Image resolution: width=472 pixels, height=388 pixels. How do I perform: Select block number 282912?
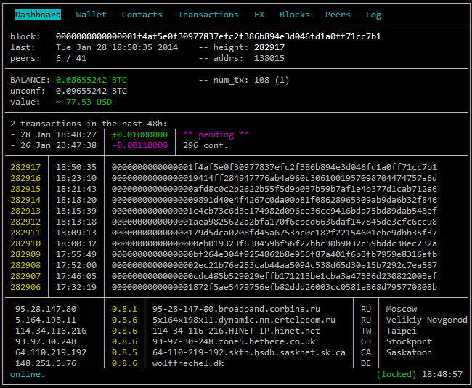[x=25, y=222]
